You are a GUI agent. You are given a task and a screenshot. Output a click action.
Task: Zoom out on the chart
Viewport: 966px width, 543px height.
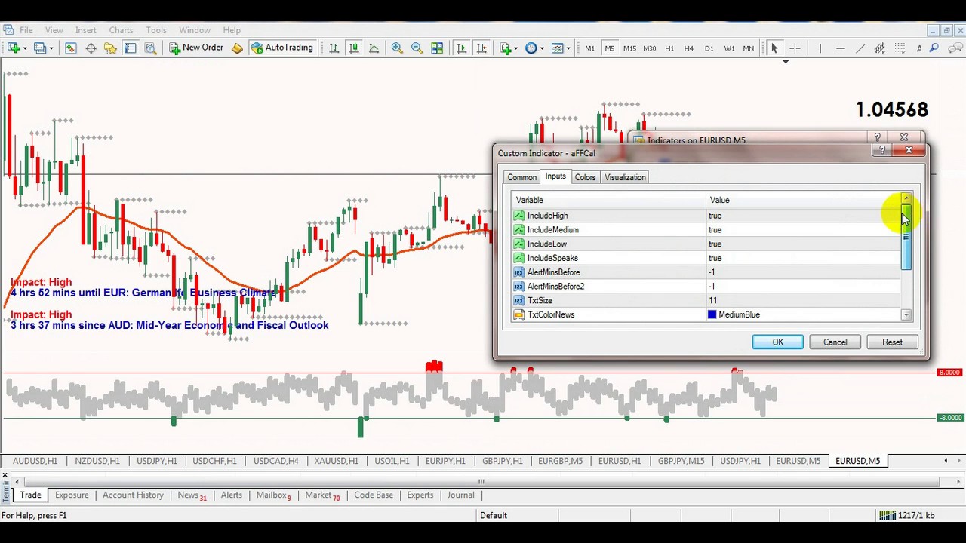417,48
